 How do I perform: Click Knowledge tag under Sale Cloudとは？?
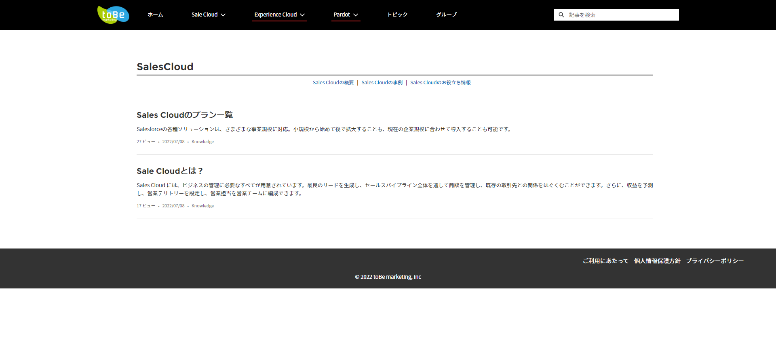[x=202, y=206]
